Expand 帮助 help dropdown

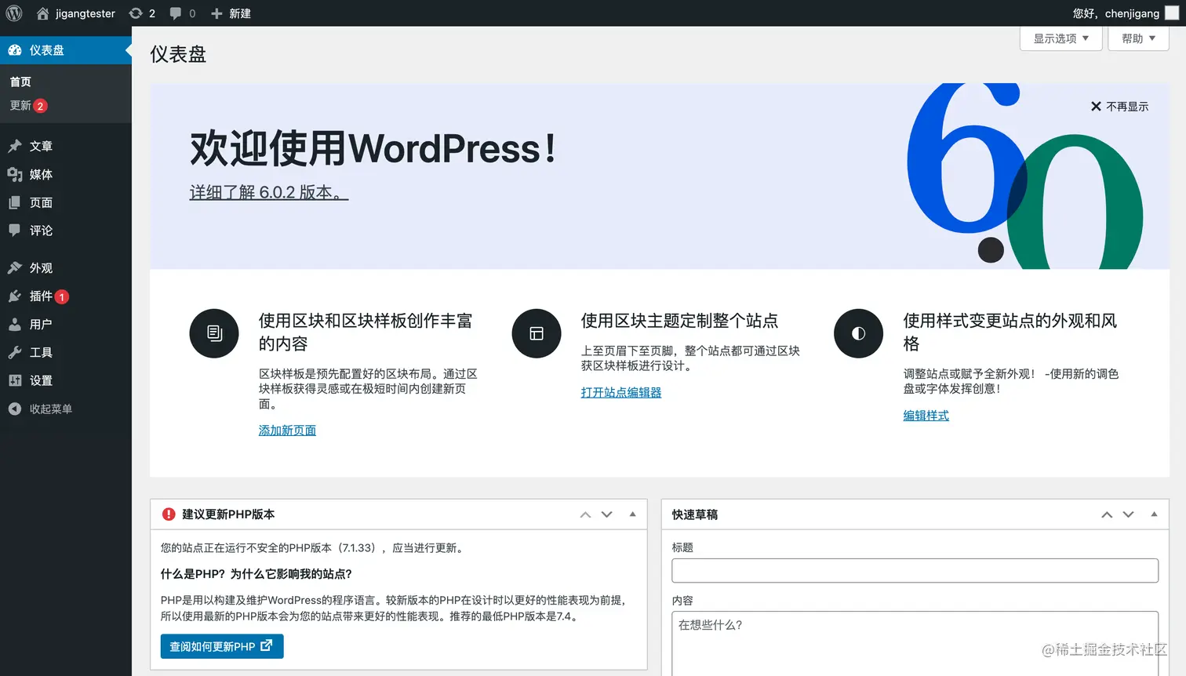(x=1138, y=38)
